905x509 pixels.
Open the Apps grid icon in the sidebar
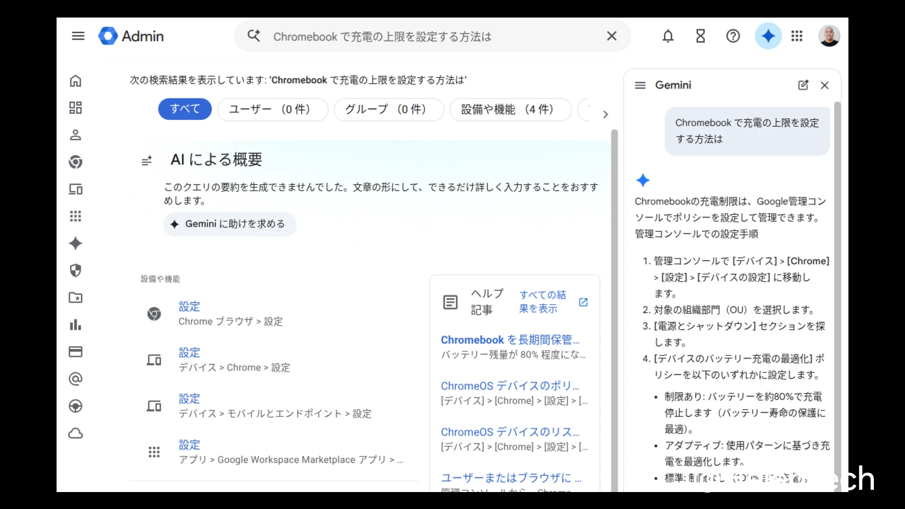tap(75, 216)
